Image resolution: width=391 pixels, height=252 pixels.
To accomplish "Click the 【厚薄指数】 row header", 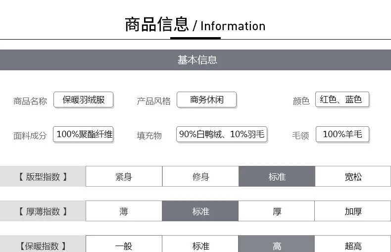I will point(43,211).
